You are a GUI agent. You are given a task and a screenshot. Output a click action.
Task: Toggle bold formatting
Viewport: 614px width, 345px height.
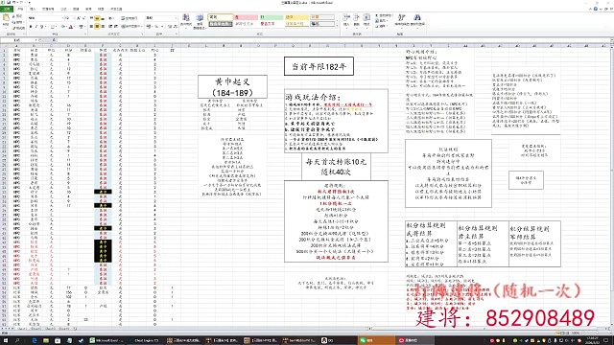[31, 27]
